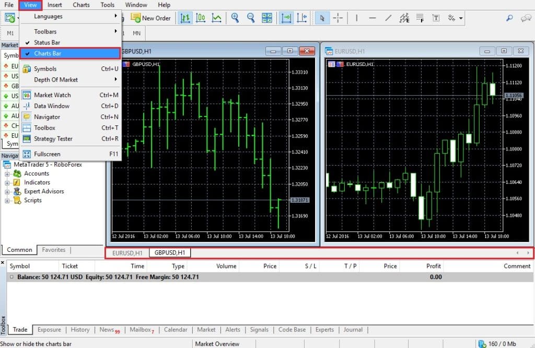Expand the Indicators tree node

(x=7, y=183)
